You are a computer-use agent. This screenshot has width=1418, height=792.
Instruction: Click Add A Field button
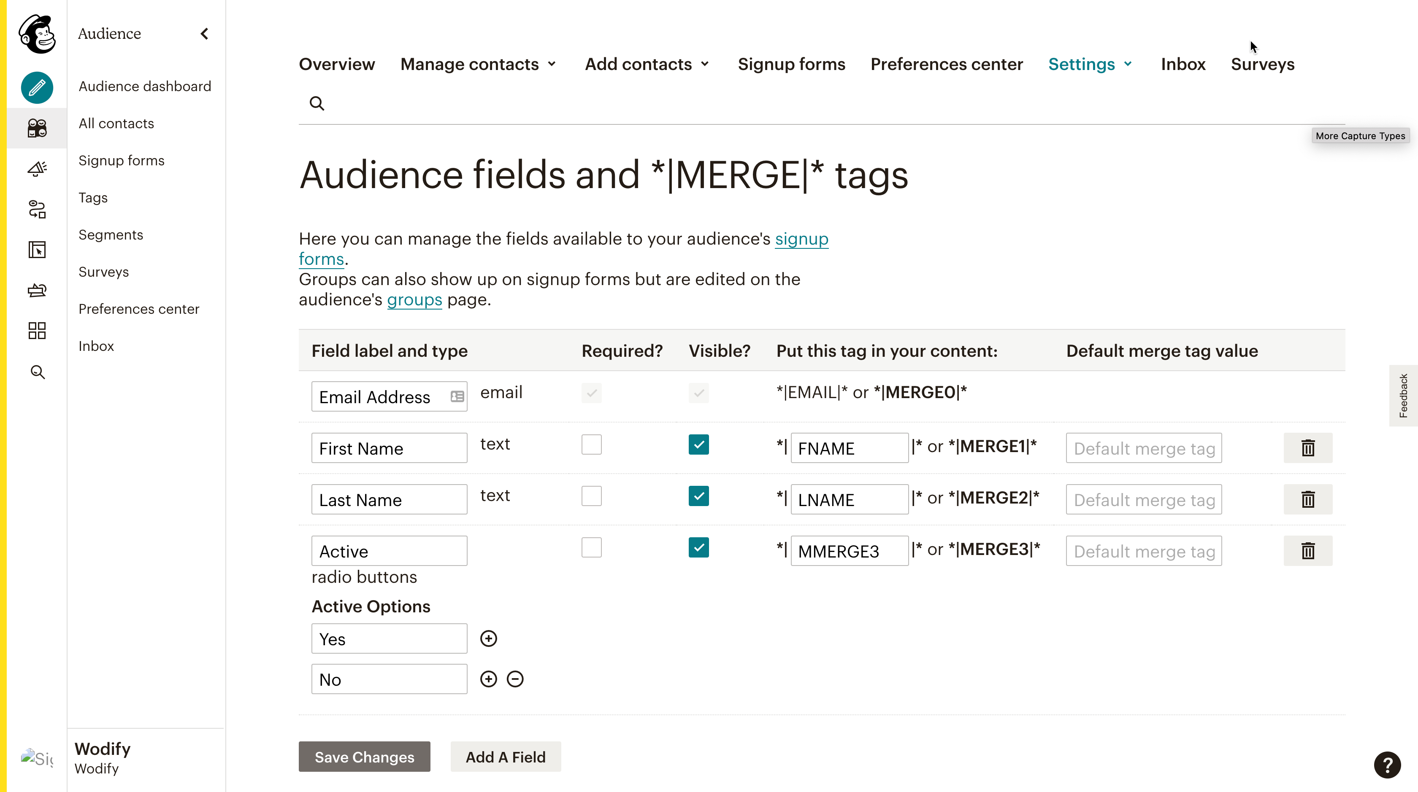[x=505, y=757]
